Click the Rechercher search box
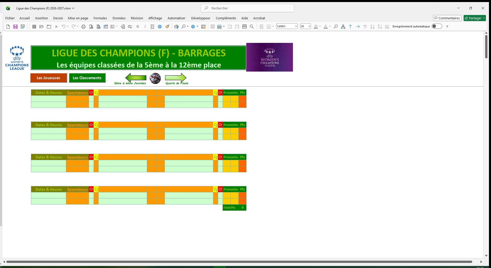Screen dimensions: 491x268 click(x=248, y=8)
